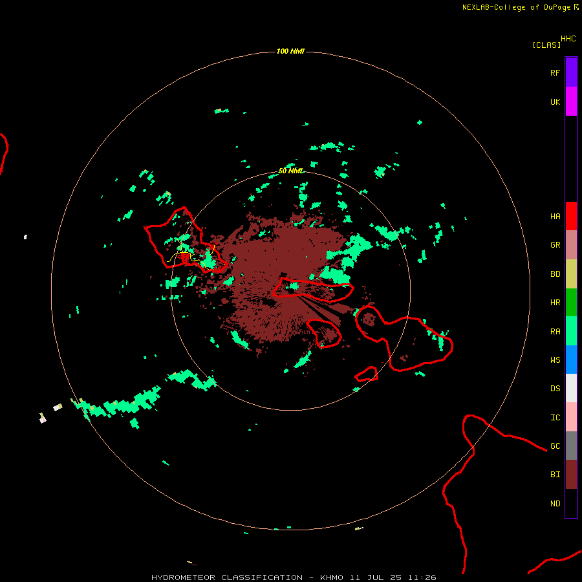The width and height of the screenshot is (582, 582).
Task: Click the WS legend label
Action: click(x=555, y=360)
